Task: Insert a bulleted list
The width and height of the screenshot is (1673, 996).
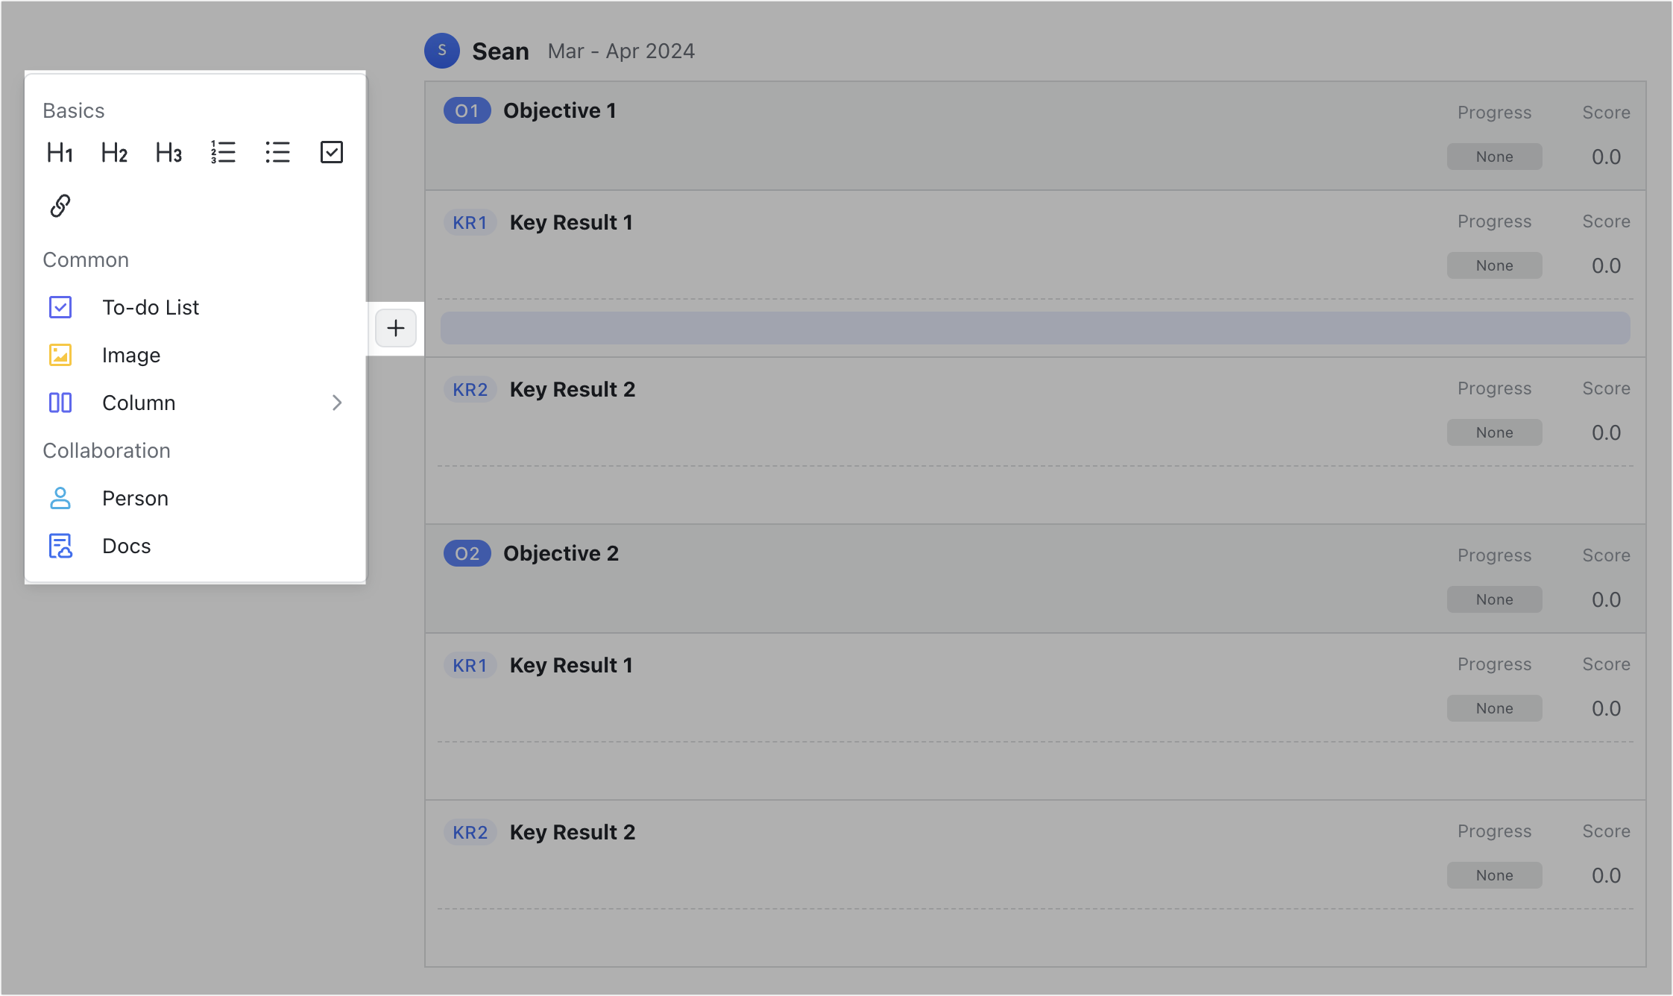Action: coord(277,152)
